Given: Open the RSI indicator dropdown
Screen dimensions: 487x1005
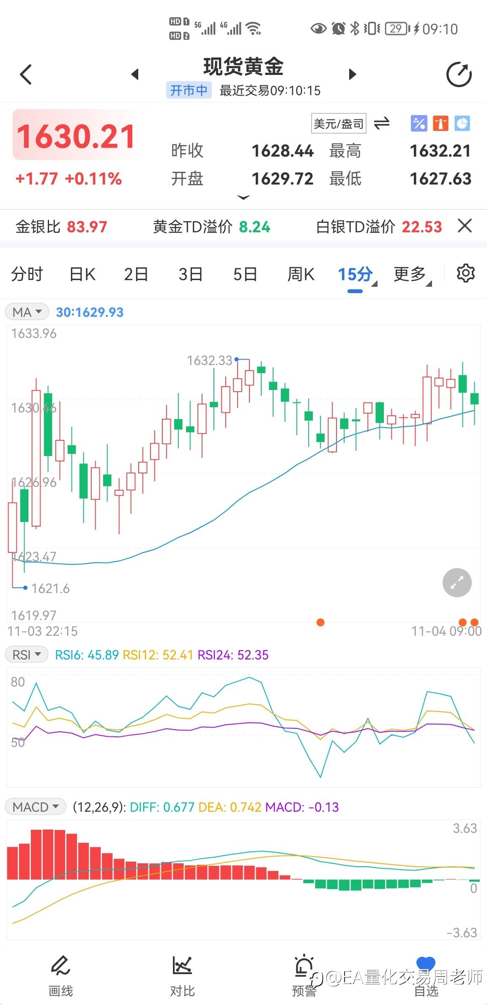Looking at the screenshot, I should click(x=26, y=655).
